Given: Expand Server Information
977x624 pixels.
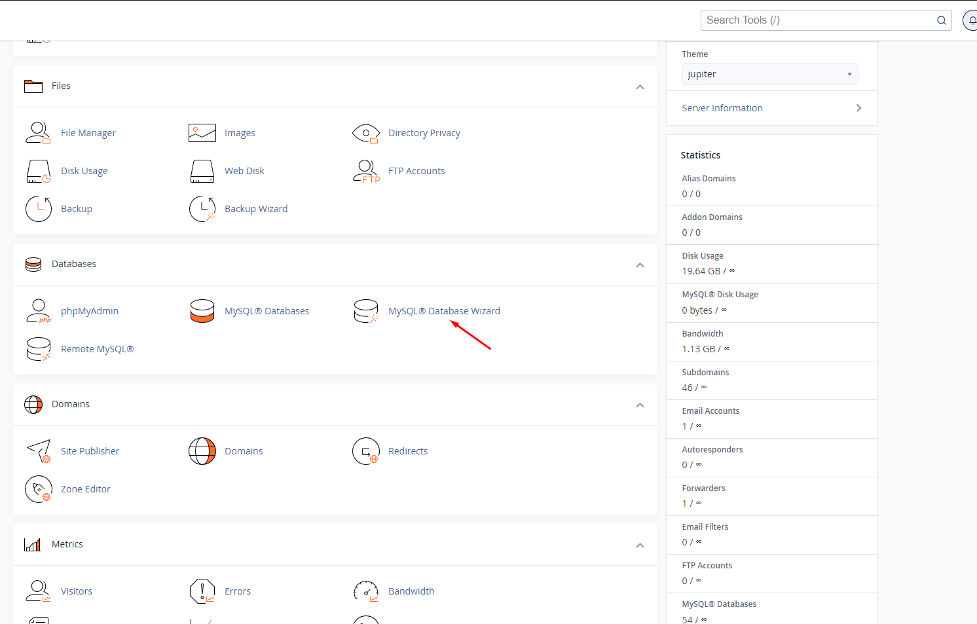Looking at the screenshot, I should pos(771,108).
